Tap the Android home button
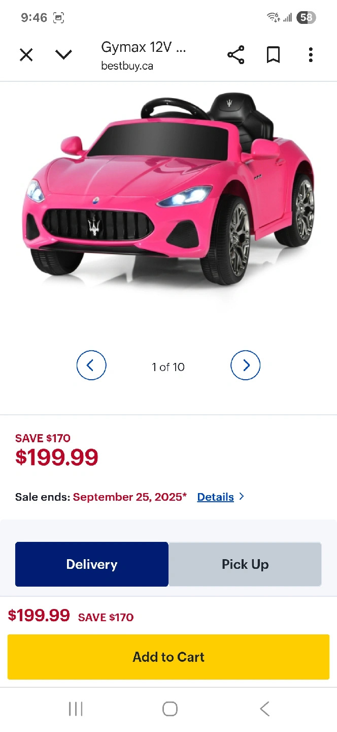Image resolution: width=337 pixels, height=732 pixels. point(170,709)
